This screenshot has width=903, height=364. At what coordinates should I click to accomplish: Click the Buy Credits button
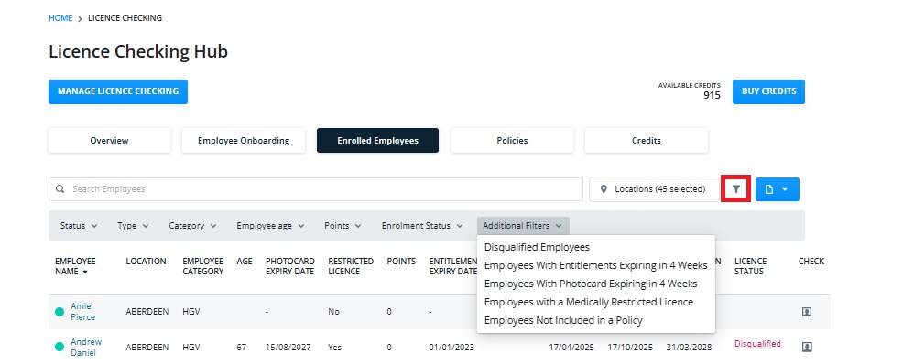pyautogui.click(x=768, y=91)
